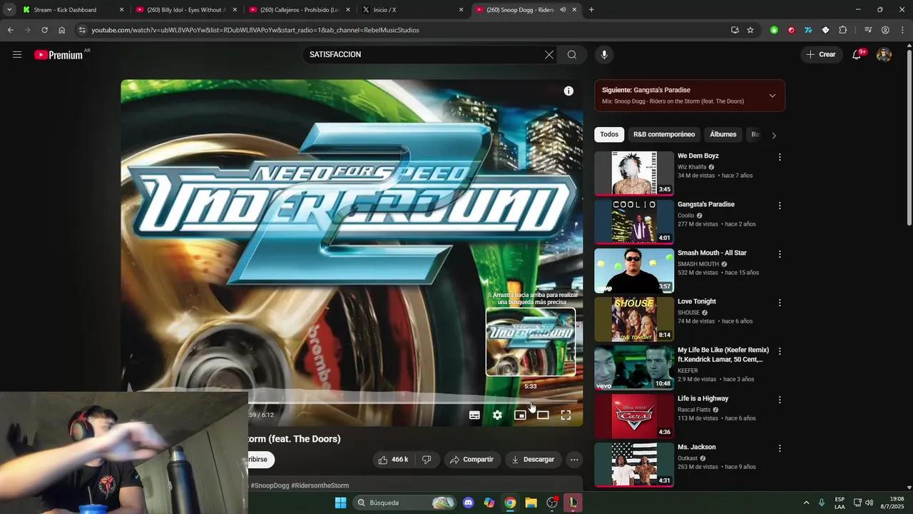Click the magnifying glass search button
The image size is (913, 514).
tap(572, 54)
